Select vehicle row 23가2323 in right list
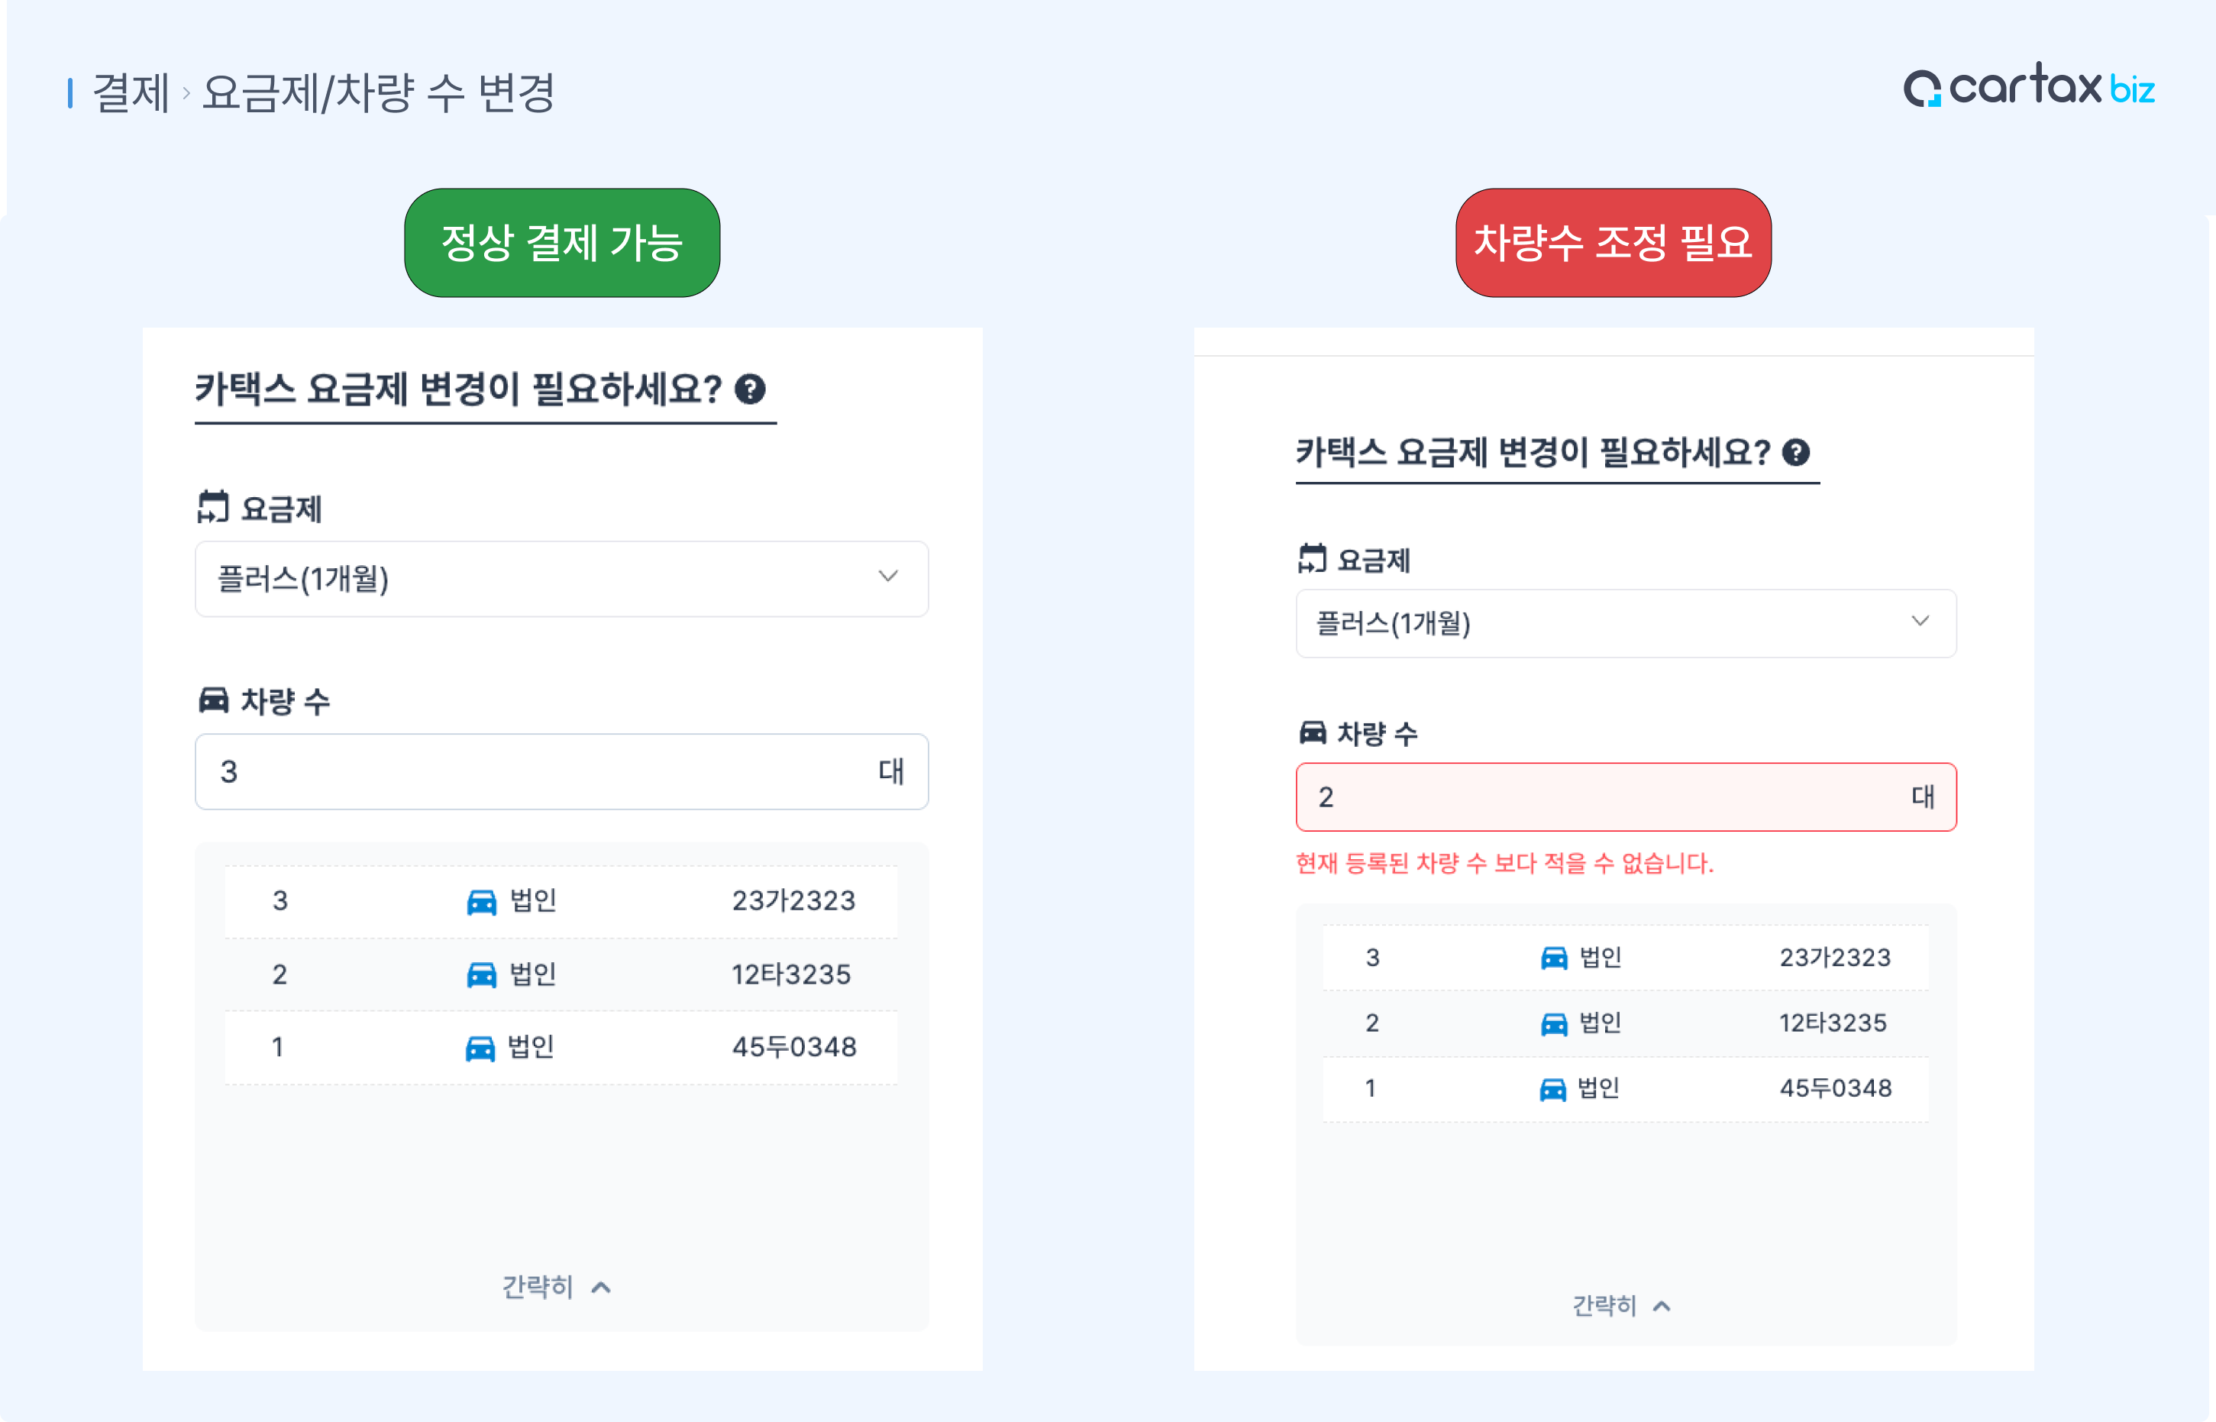The height and width of the screenshot is (1422, 2216). [1625, 958]
